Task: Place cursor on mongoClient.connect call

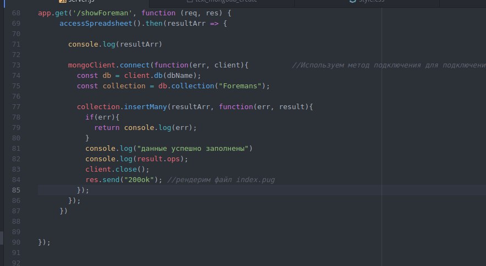Action: point(109,65)
